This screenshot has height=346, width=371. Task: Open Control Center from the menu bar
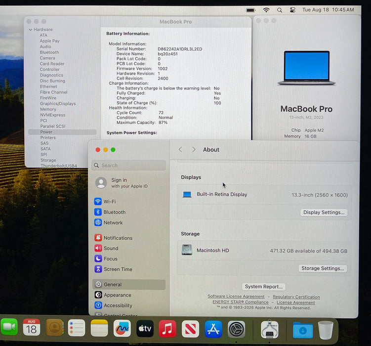tap(292, 10)
